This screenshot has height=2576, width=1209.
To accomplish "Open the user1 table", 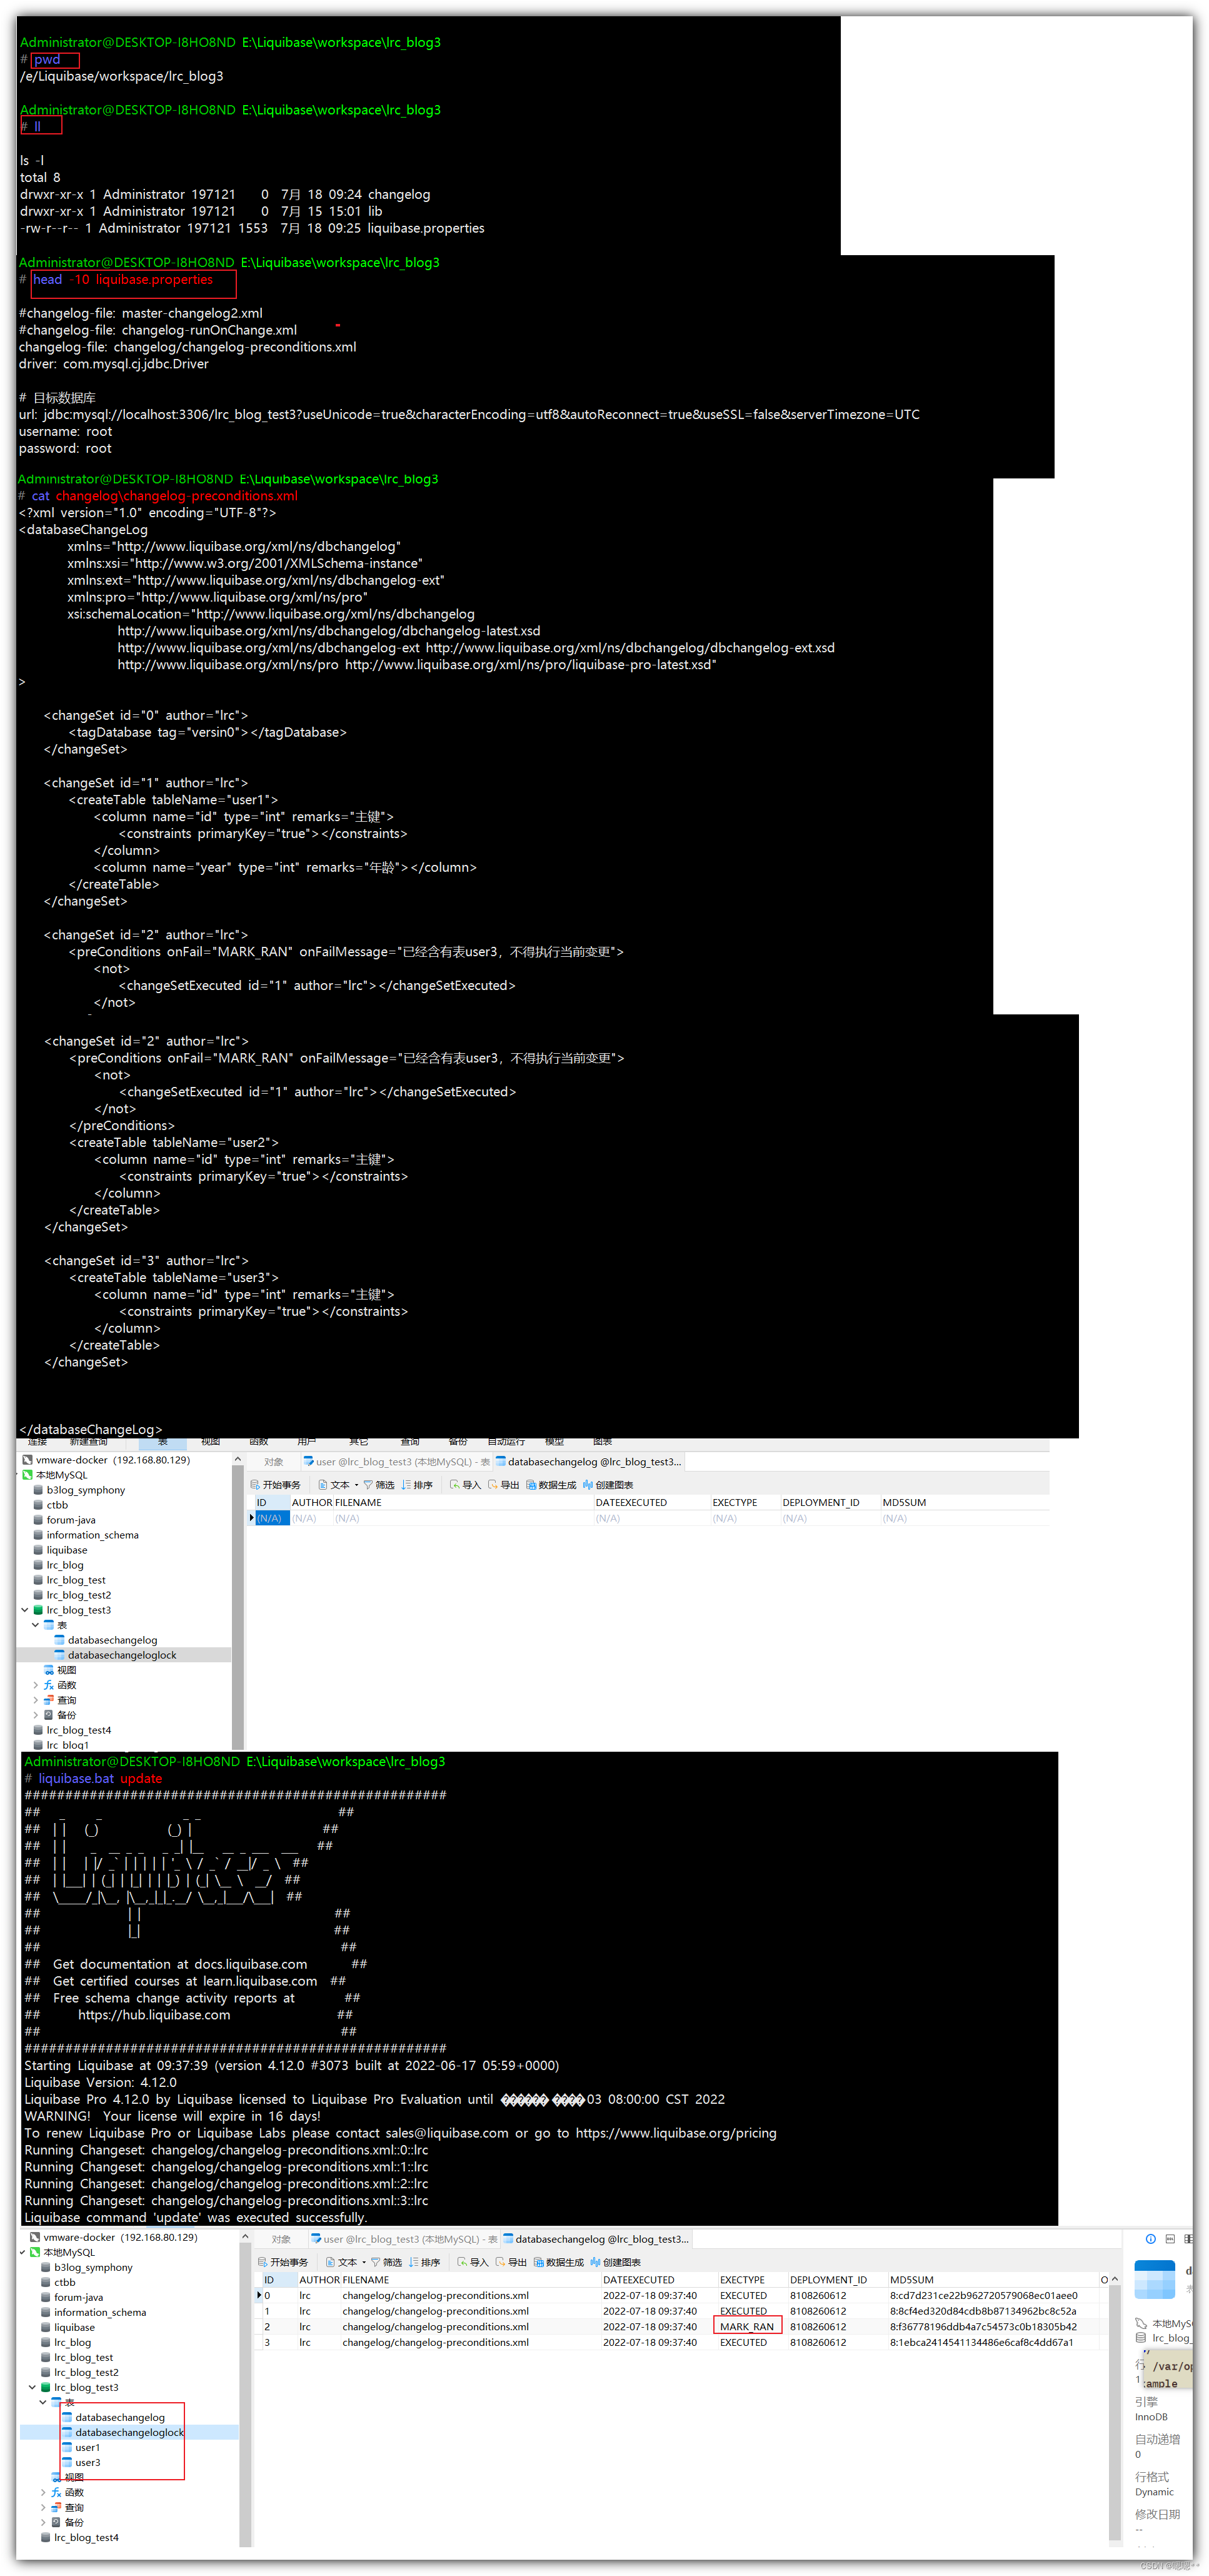I will (x=87, y=2447).
